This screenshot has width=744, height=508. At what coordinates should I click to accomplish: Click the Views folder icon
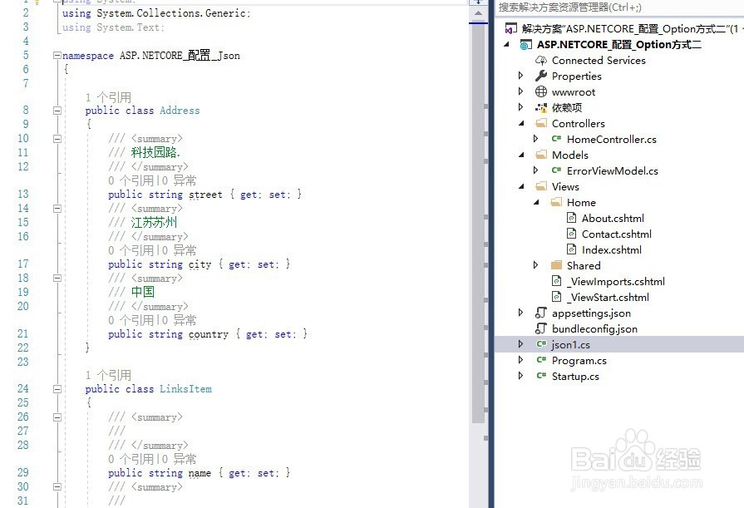point(541,186)
